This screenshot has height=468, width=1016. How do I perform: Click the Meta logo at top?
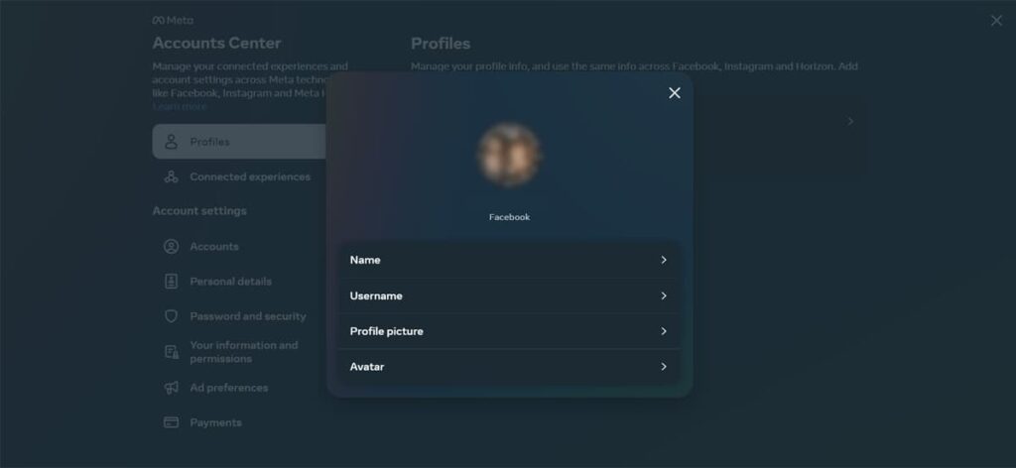pyautogui.click(x=173, y=20)
